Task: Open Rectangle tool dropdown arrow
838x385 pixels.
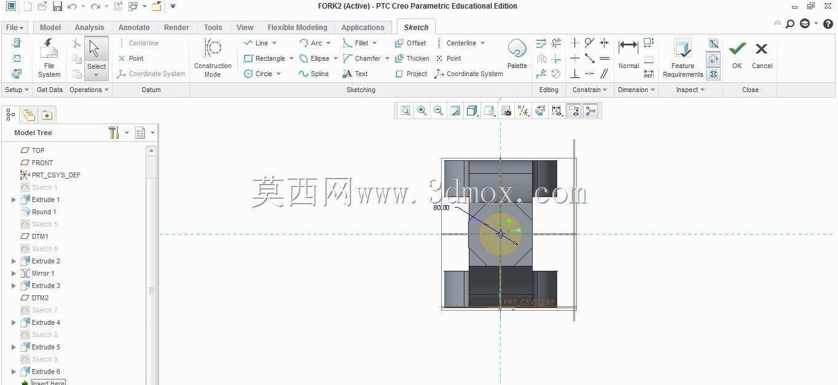Action: 291,58
